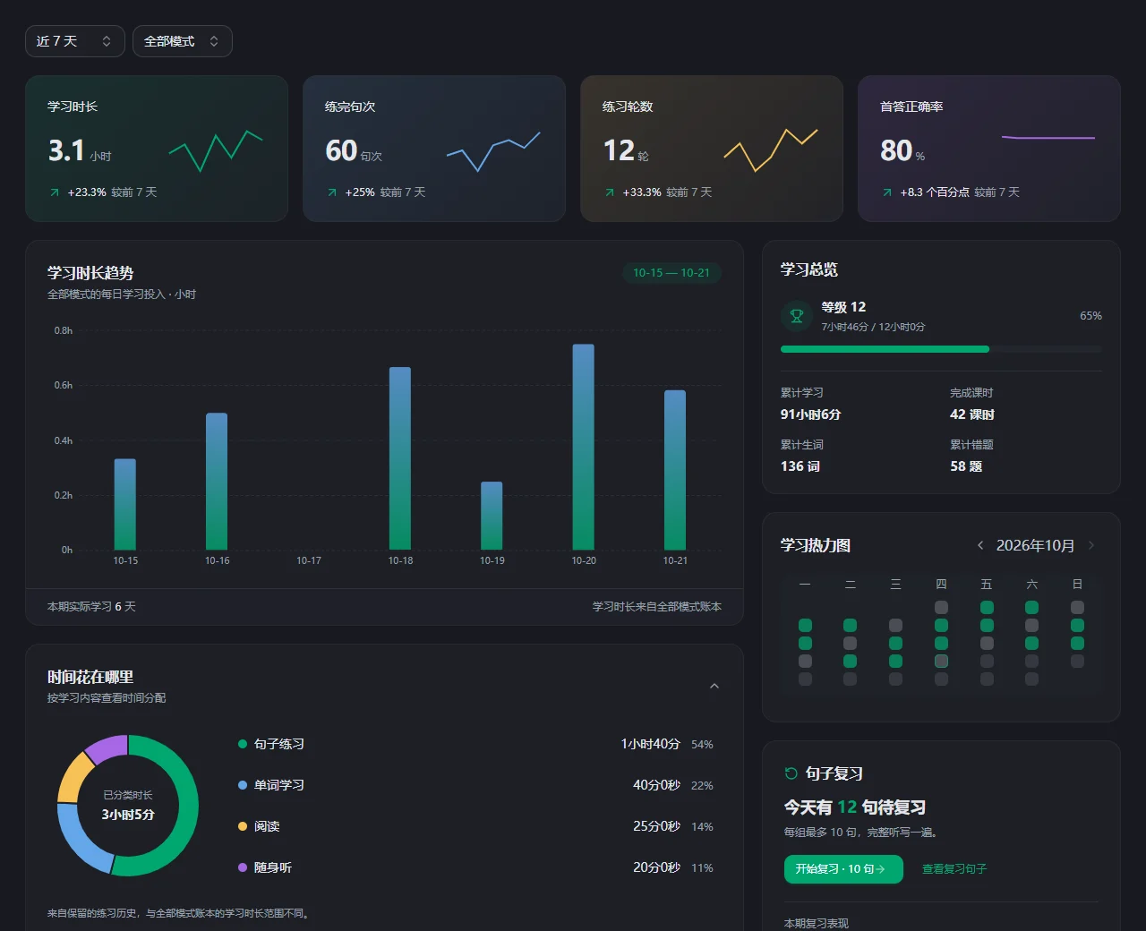Click the 2026年10月 month label
The width and height of the screenshot is (1146, 931).
pos(1036,545)
